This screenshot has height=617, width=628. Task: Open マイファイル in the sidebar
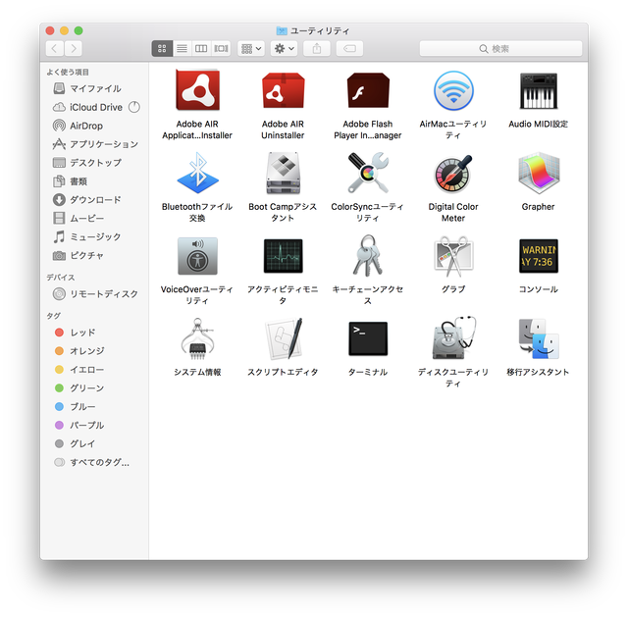(x=94, y=88)
